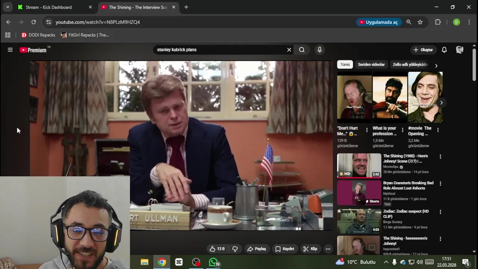Open The Shining Here's Johnny! Scene title
The height and width of the screenshot is (269, 478).
406,158
